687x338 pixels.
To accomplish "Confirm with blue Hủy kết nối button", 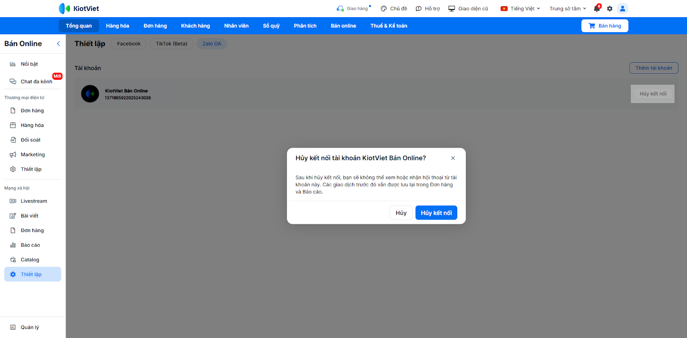I will click(436, 213).
